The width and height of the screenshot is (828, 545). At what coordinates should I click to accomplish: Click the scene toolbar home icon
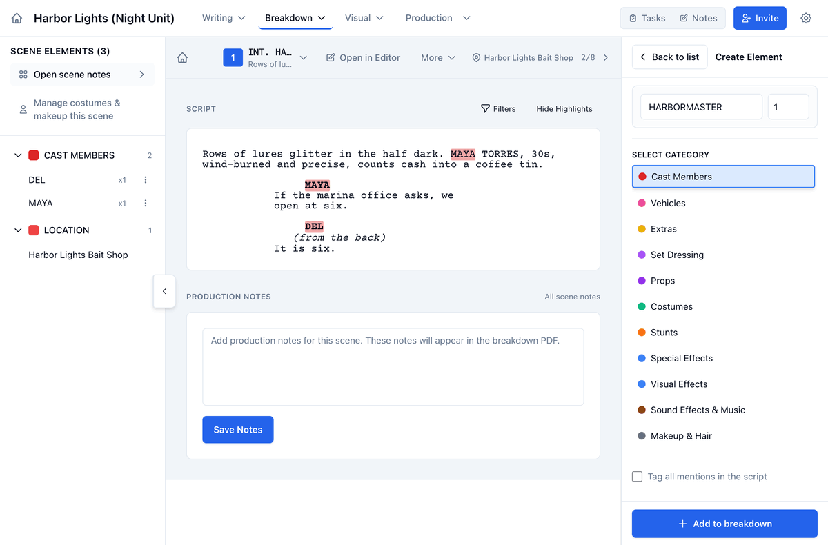tap(182, 58)
